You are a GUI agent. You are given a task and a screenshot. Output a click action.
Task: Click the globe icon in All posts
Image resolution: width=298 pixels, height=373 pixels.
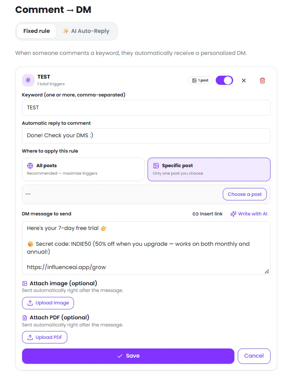pyautogui.click(x=30, y=166)
